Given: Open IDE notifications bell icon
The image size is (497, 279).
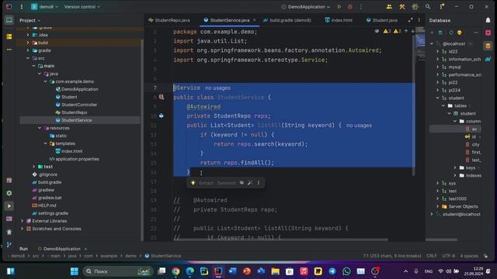Looking at the screenshot, I should tap(488, 20).
